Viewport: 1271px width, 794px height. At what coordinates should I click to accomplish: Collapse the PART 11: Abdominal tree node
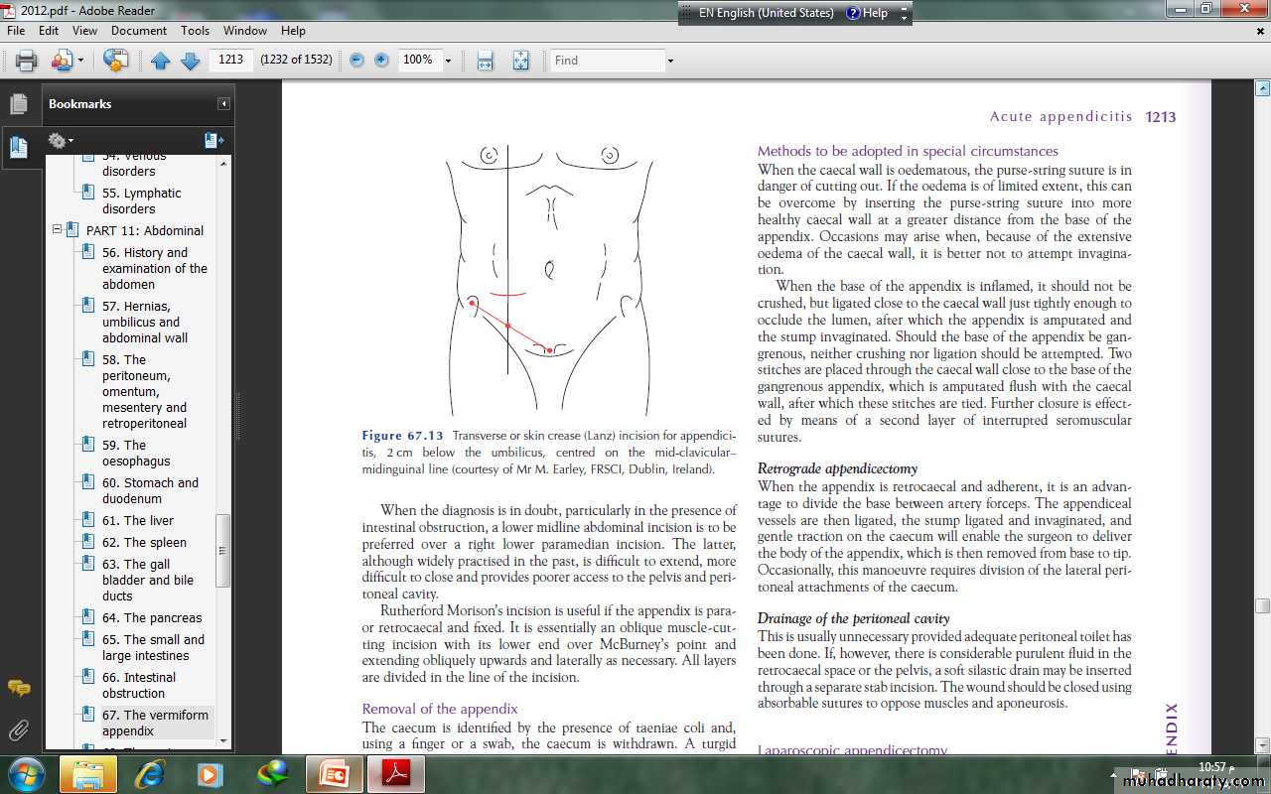point(58,230)
